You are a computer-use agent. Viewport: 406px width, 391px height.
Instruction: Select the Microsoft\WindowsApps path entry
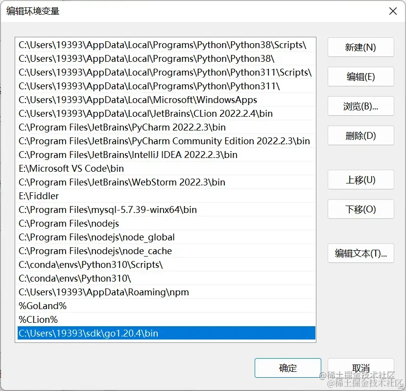pos(166,100)
